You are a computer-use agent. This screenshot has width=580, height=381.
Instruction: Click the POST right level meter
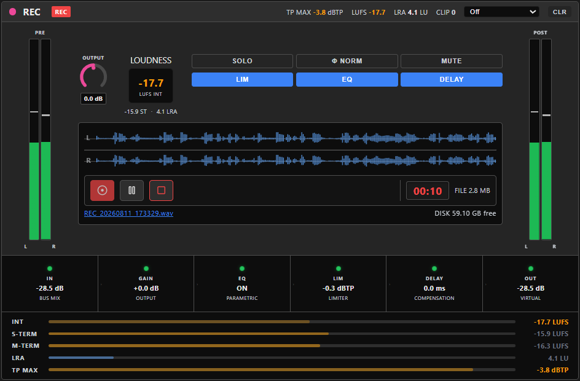[547, 139]
